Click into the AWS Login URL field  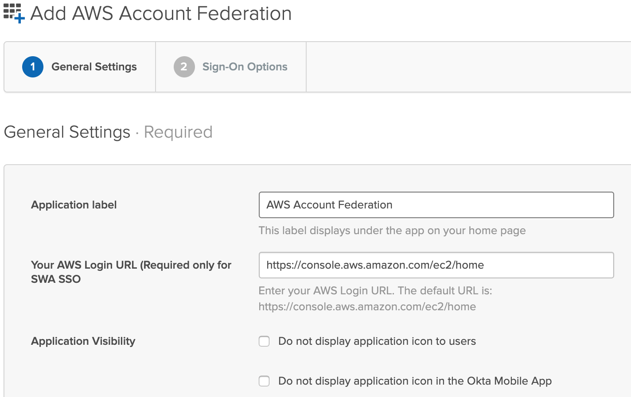[x=436, y=265]
